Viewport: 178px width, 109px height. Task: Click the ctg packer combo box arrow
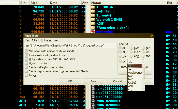143,61
